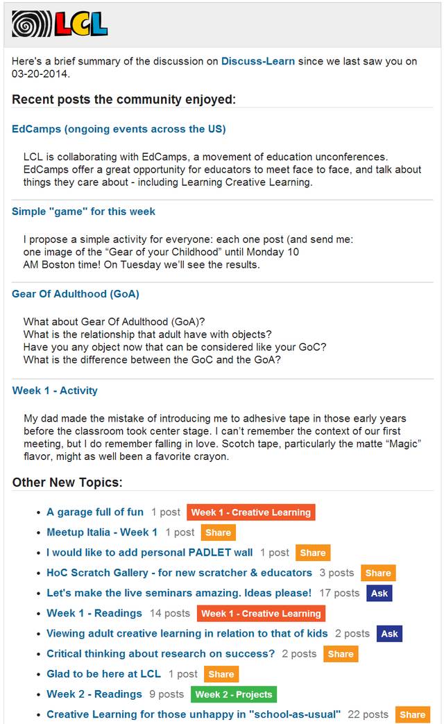Open the Week 1 - Readings topic

[x=94, y=613]
